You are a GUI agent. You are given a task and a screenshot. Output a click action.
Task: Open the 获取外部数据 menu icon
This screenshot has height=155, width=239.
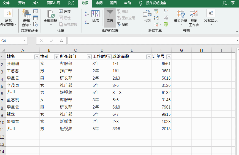click(8, 13)
